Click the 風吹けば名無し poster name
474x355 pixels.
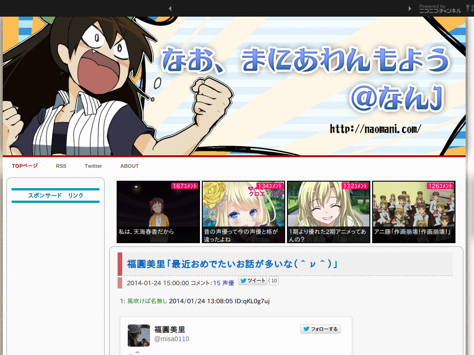tap(147, 301)
